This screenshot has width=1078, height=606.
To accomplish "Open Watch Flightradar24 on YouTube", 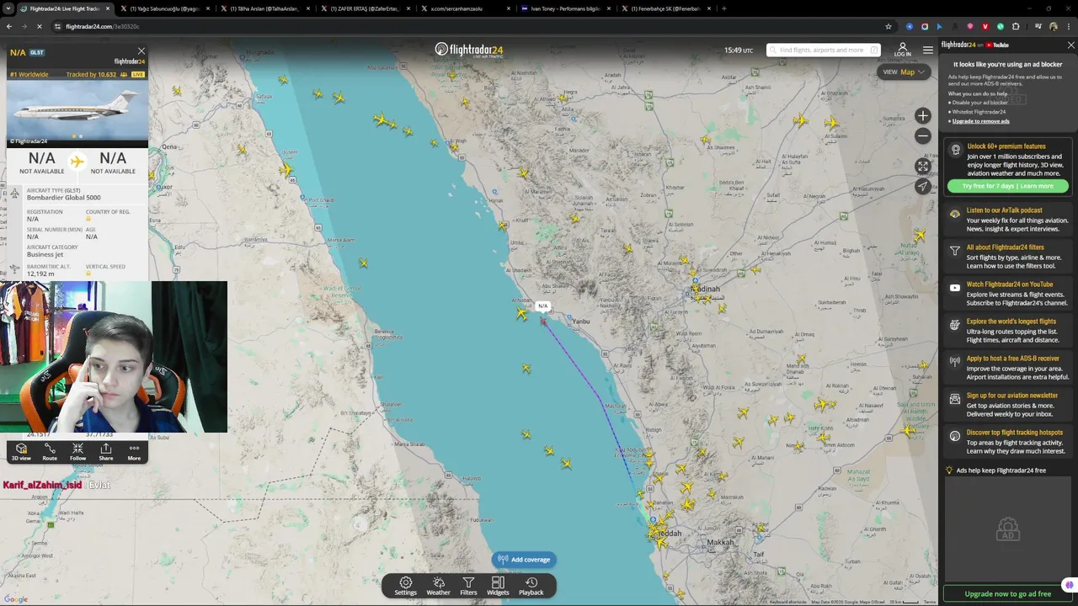I will tap(1008, 294).
